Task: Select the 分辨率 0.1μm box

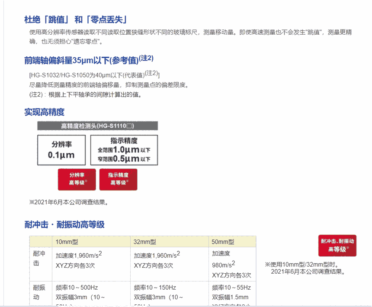Action: click(x=61, y=150)
